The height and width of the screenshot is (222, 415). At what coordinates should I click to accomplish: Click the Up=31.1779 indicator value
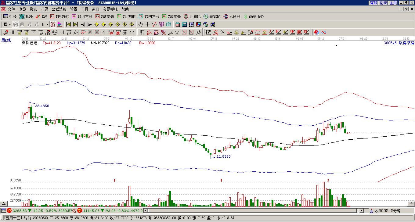76,43
